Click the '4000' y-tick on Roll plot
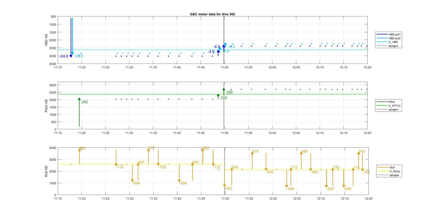The width and height of the screenshot is (444, 219). pyautogui.click(x=53, y=148)
